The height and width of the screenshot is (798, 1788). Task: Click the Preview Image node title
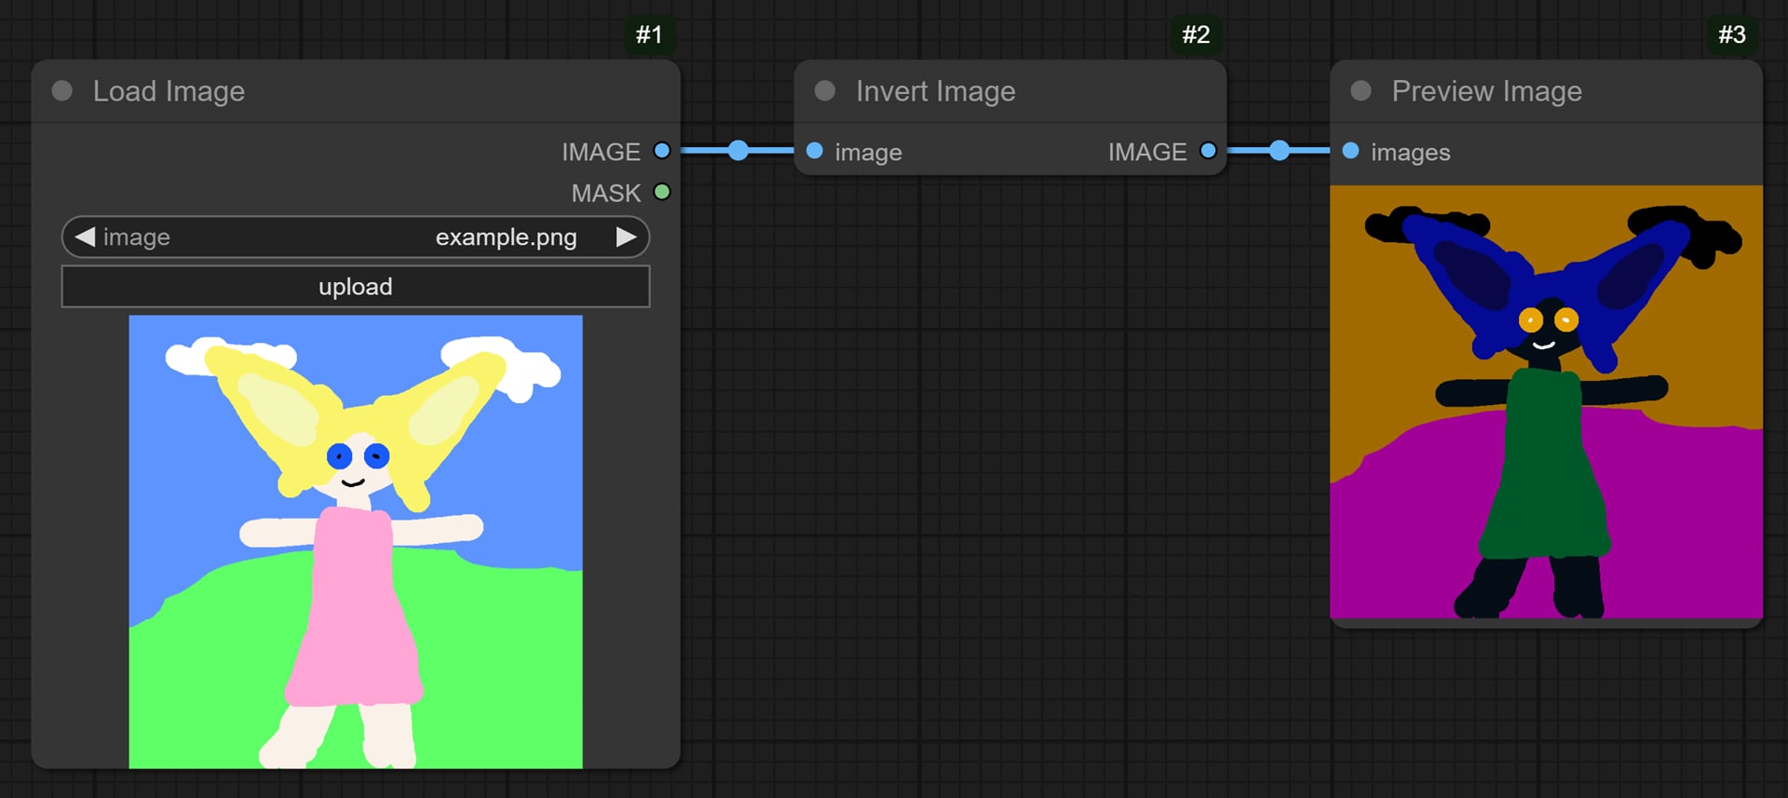pos(1486,91)
